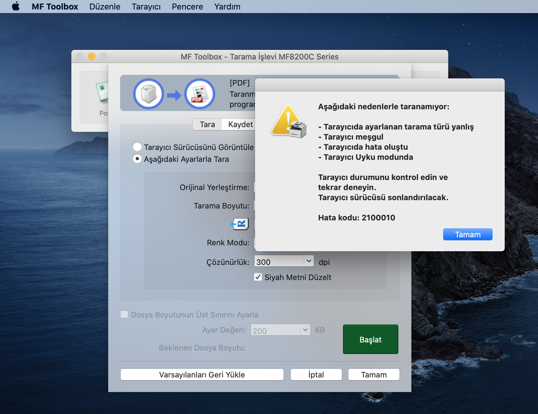This screenshot has width=538, height=414.
Task: Click the blue arrow between scanner and PDF
Action: pos(174,95)
